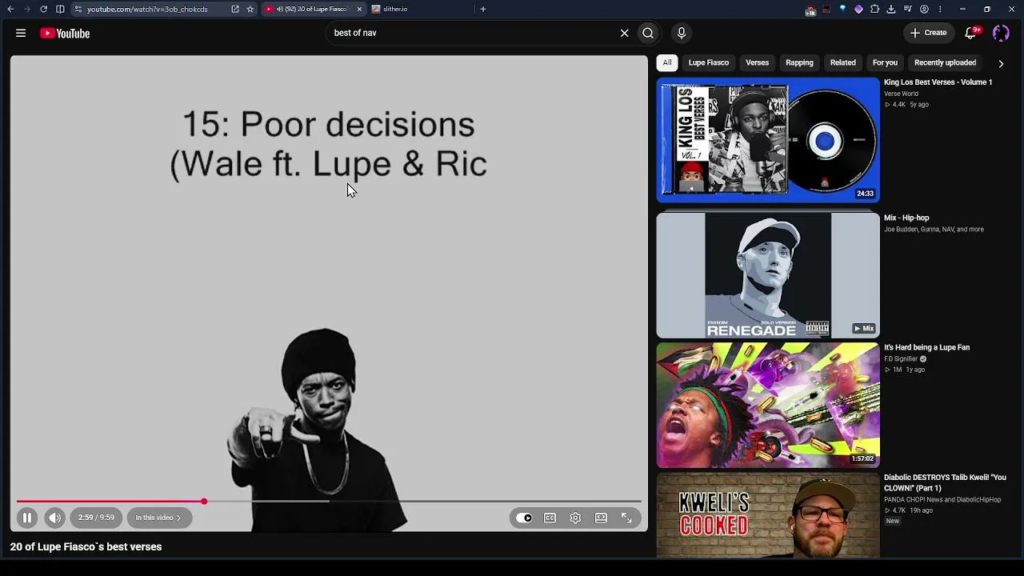Image resolution: width=1024 pixels, height=576 pixels.
Task: Open the browser downloads
Action: 891,9
